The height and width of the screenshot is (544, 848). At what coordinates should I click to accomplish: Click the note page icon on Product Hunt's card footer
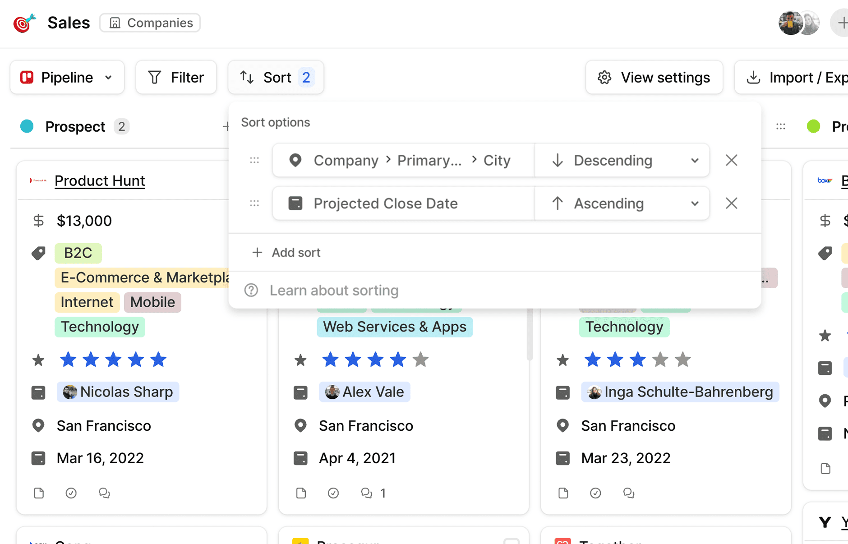coord(39,493)
